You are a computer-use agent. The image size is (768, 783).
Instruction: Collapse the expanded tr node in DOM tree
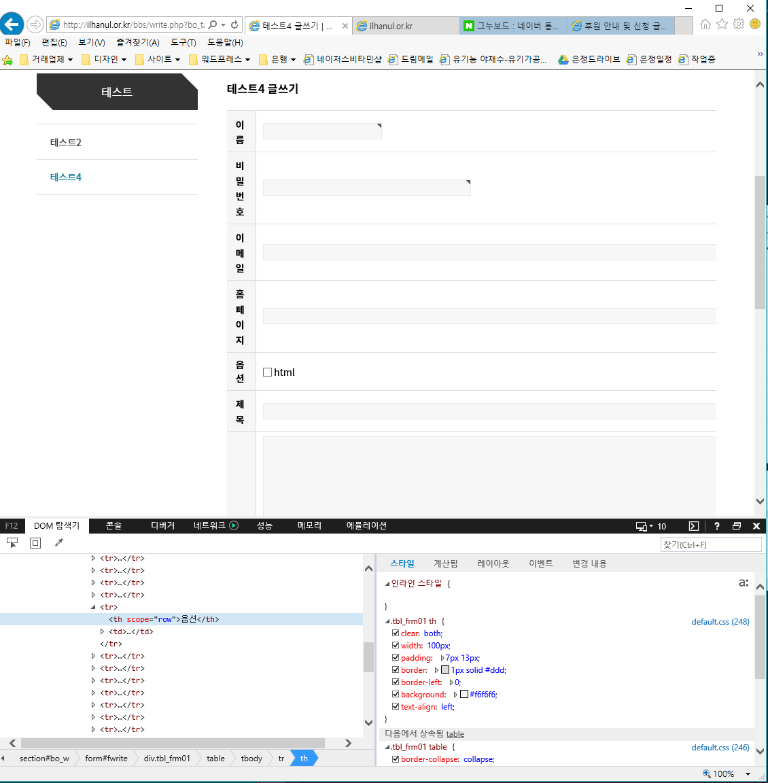point(93,607)
